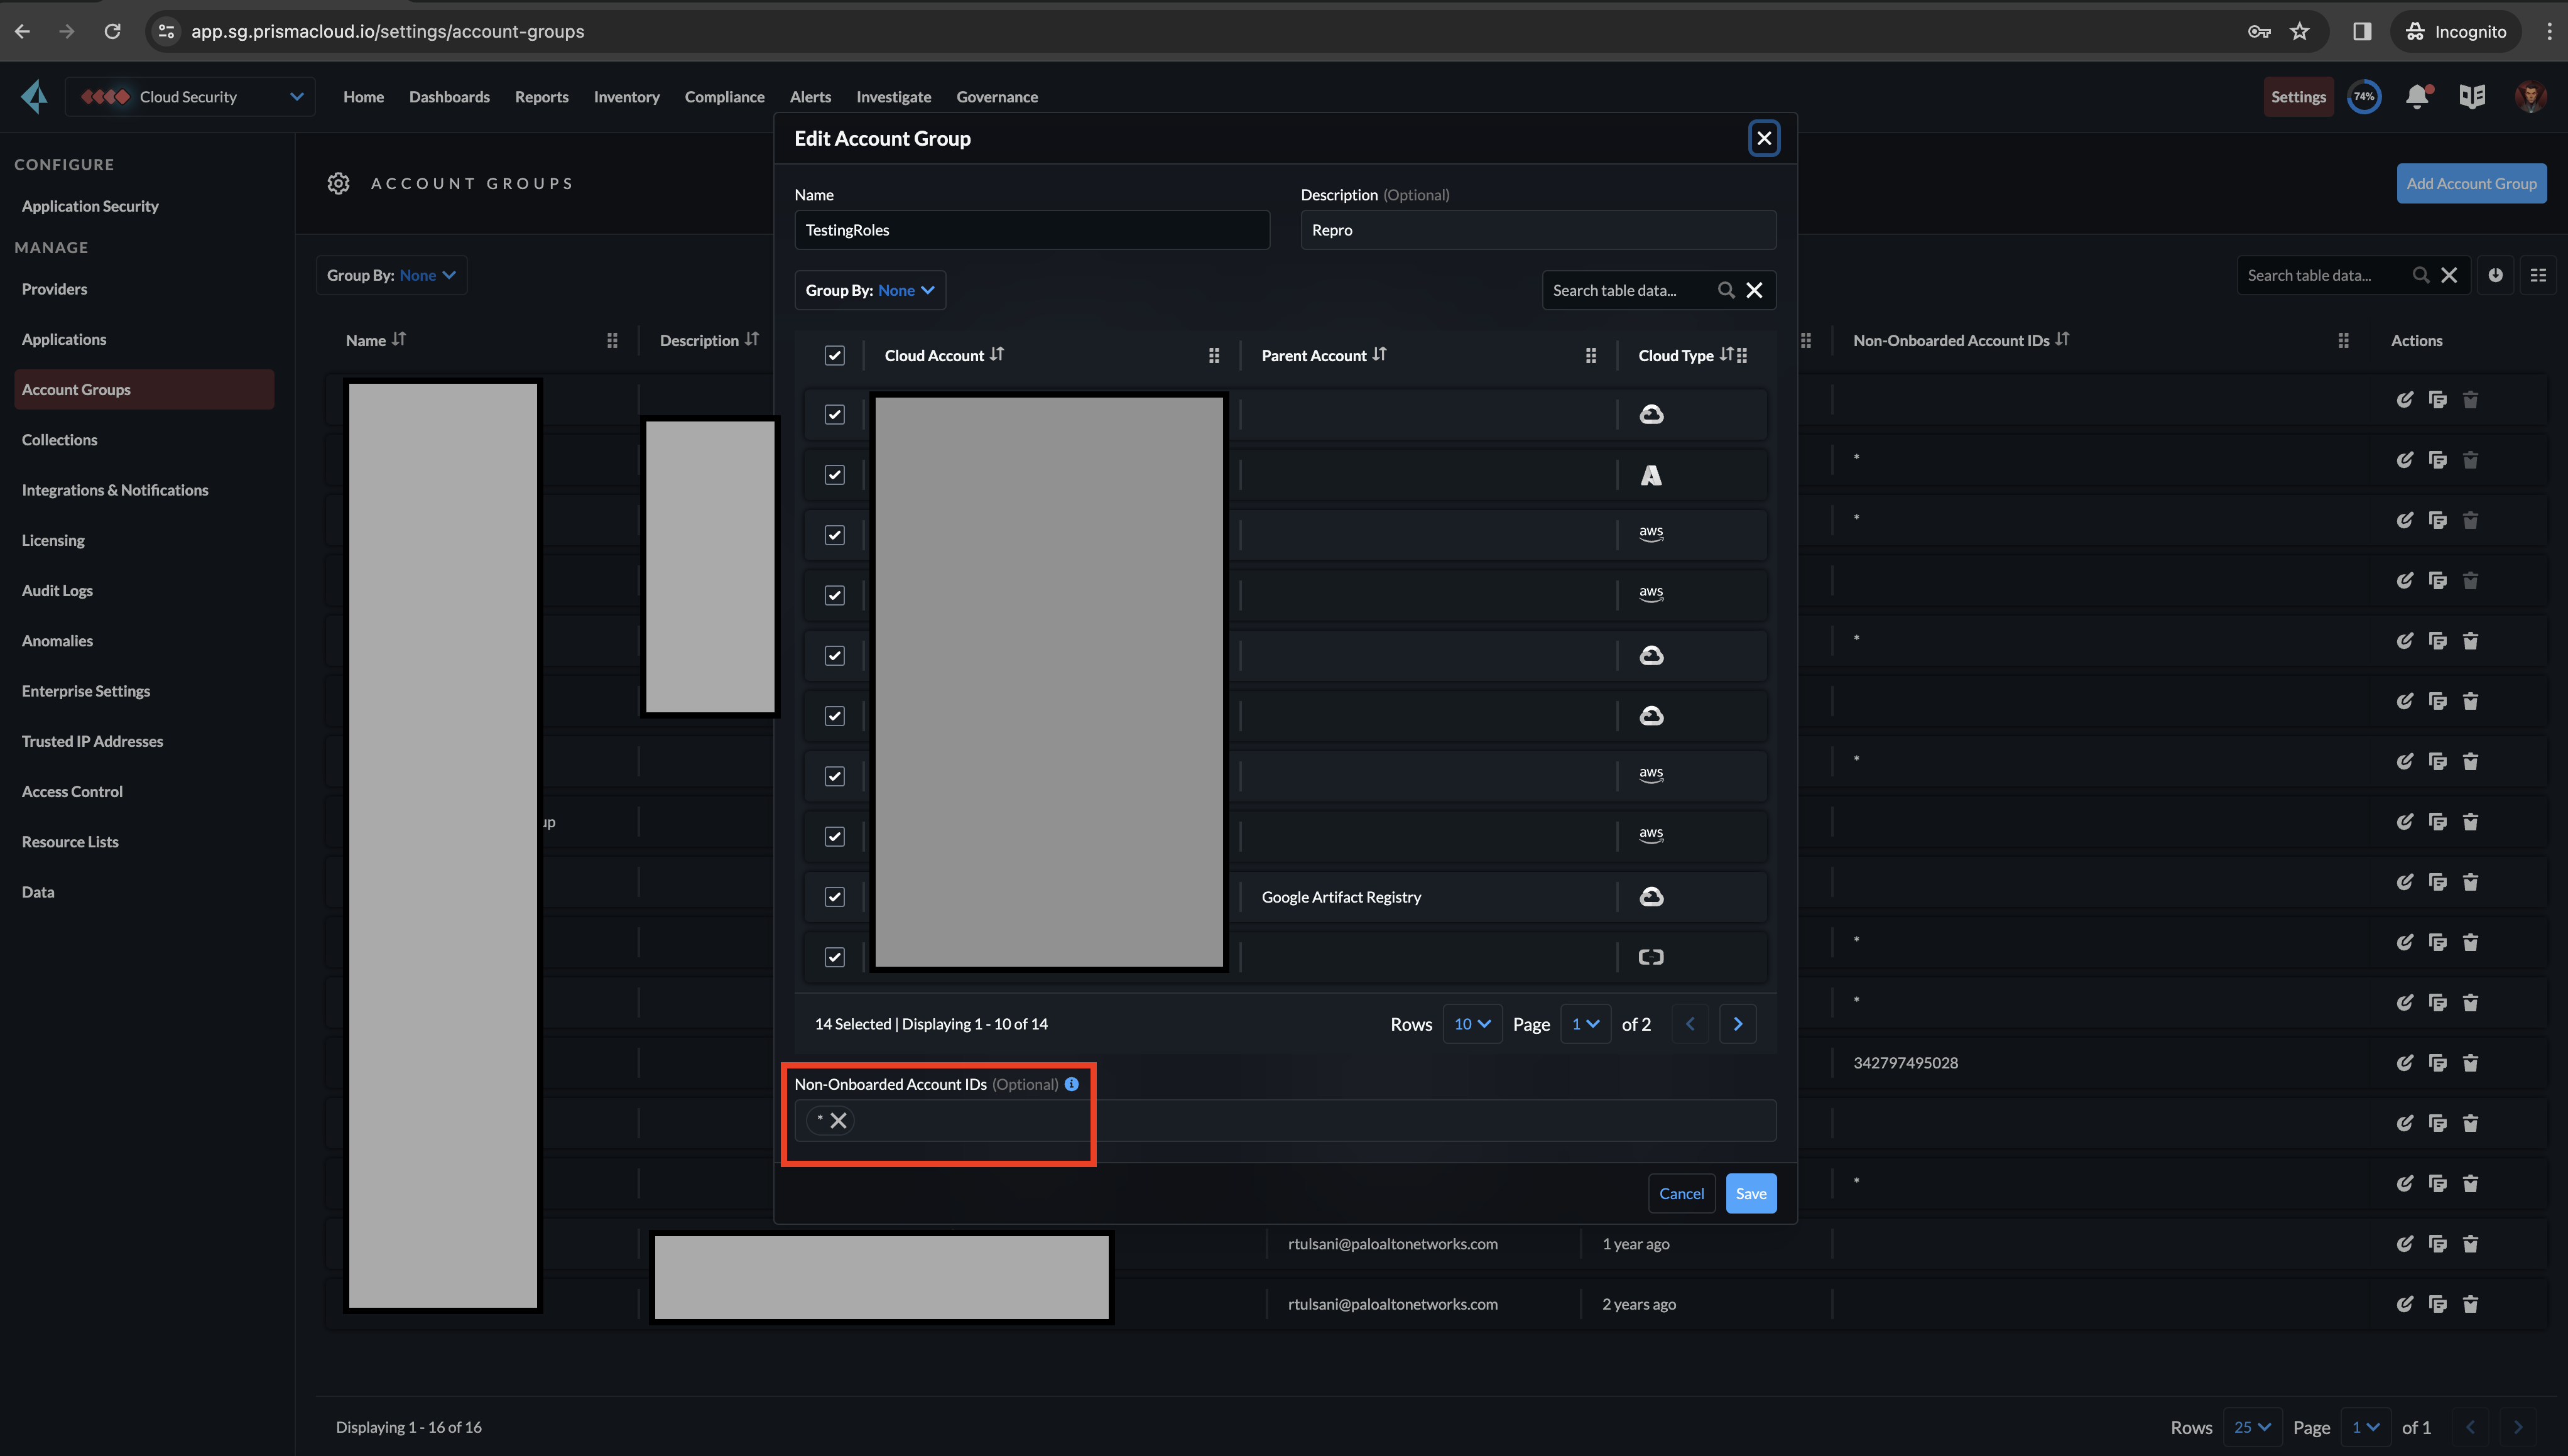
Task: Open column picker icon in Account Groups table
Action: coord(2538,275)
